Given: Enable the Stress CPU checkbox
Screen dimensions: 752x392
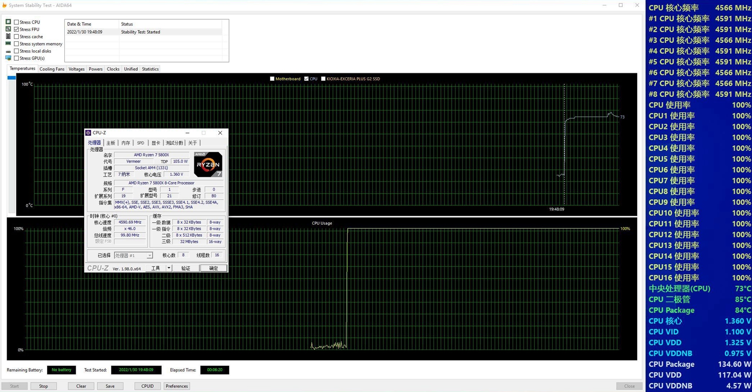Looking at the screenshot, I should (x=16, y=22).
